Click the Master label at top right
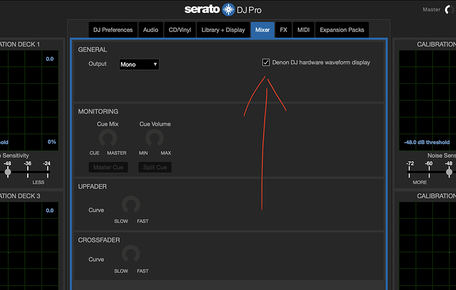456x290 pixels. pyautogui.click(x=432, y=10)
